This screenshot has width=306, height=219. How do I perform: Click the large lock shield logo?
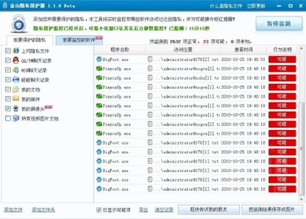[x=19, y=23]
